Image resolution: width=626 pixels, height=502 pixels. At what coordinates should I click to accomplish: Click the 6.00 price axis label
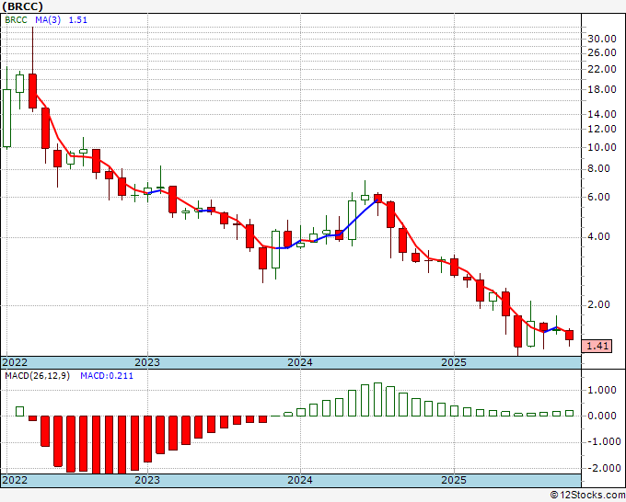coord(599,197)
